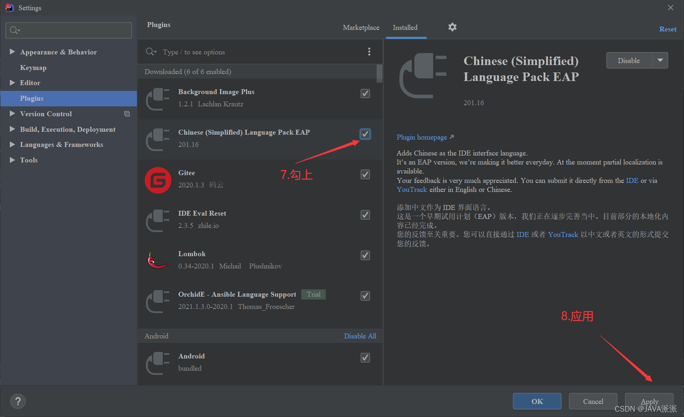Click the Version Control project-level copy icon

127,114
